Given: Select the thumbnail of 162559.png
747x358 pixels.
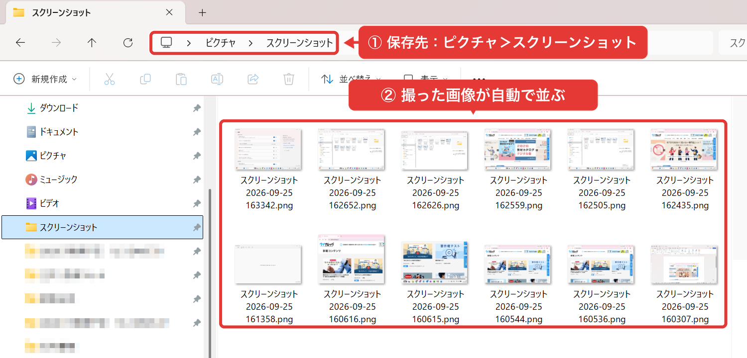Looking at the screenshot, I should 518,149.
